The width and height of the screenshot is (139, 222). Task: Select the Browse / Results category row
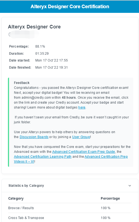pos(70,208)
